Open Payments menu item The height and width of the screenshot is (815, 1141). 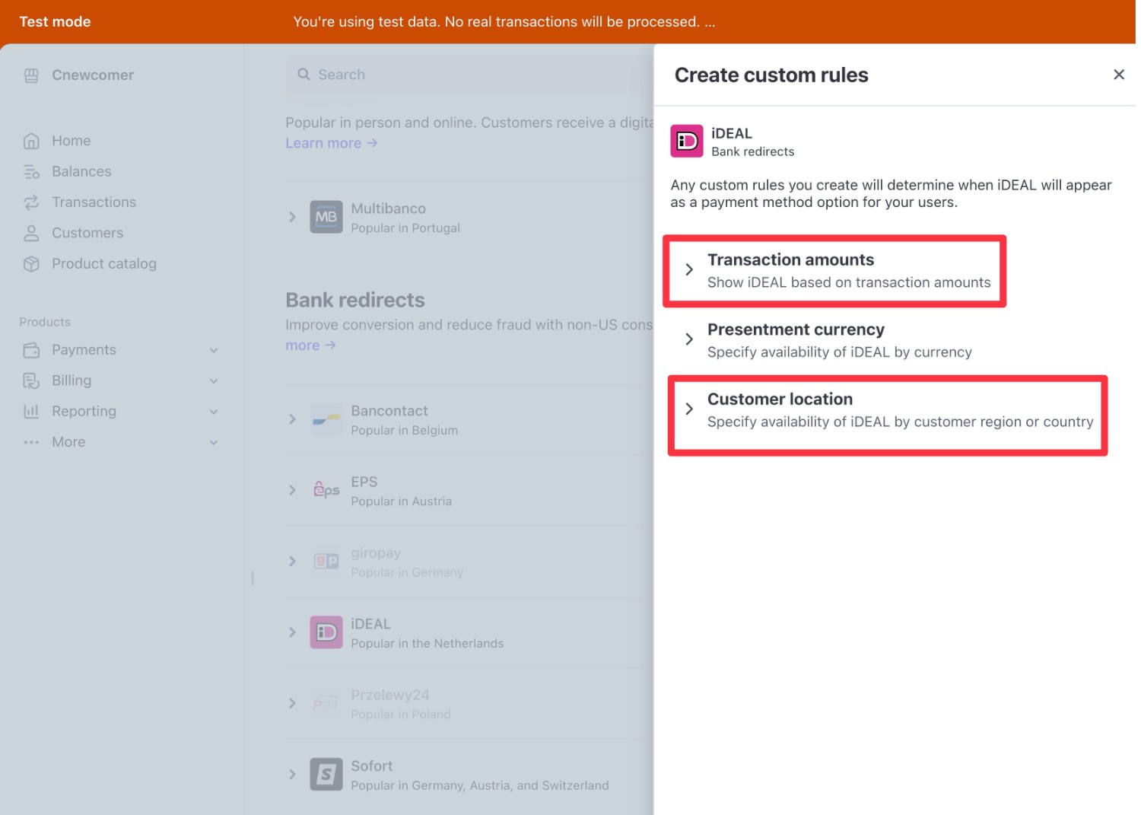click(84, 350)
